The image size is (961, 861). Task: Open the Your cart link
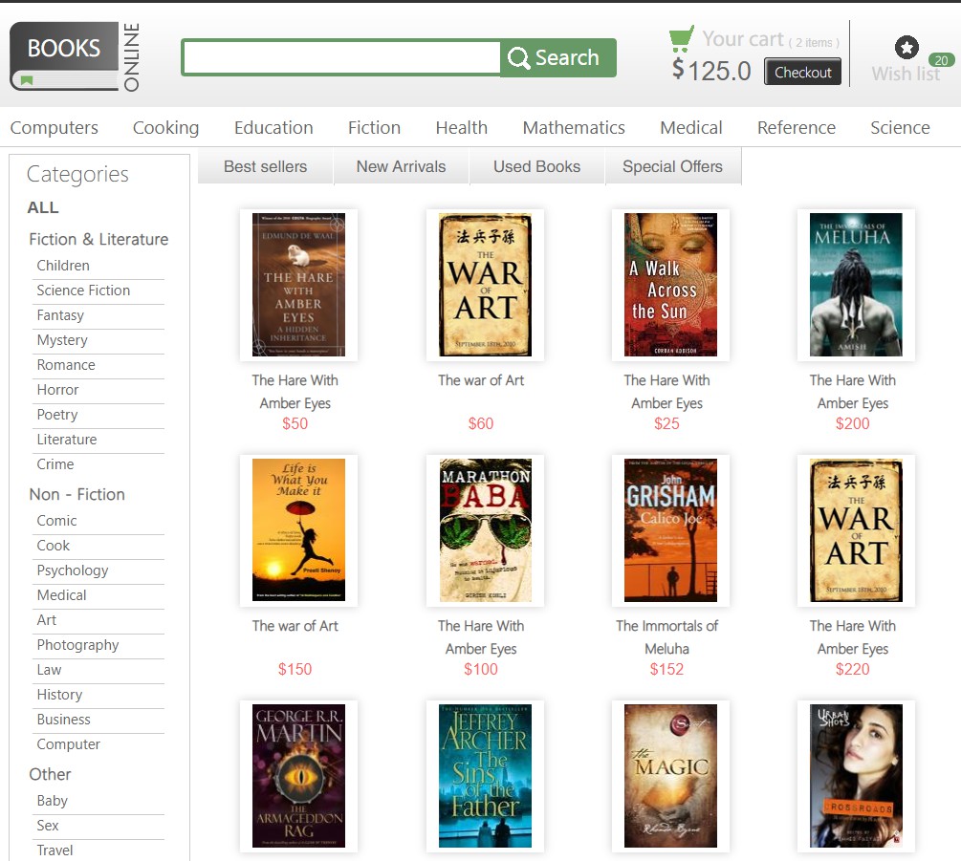[x=743, y=39]
